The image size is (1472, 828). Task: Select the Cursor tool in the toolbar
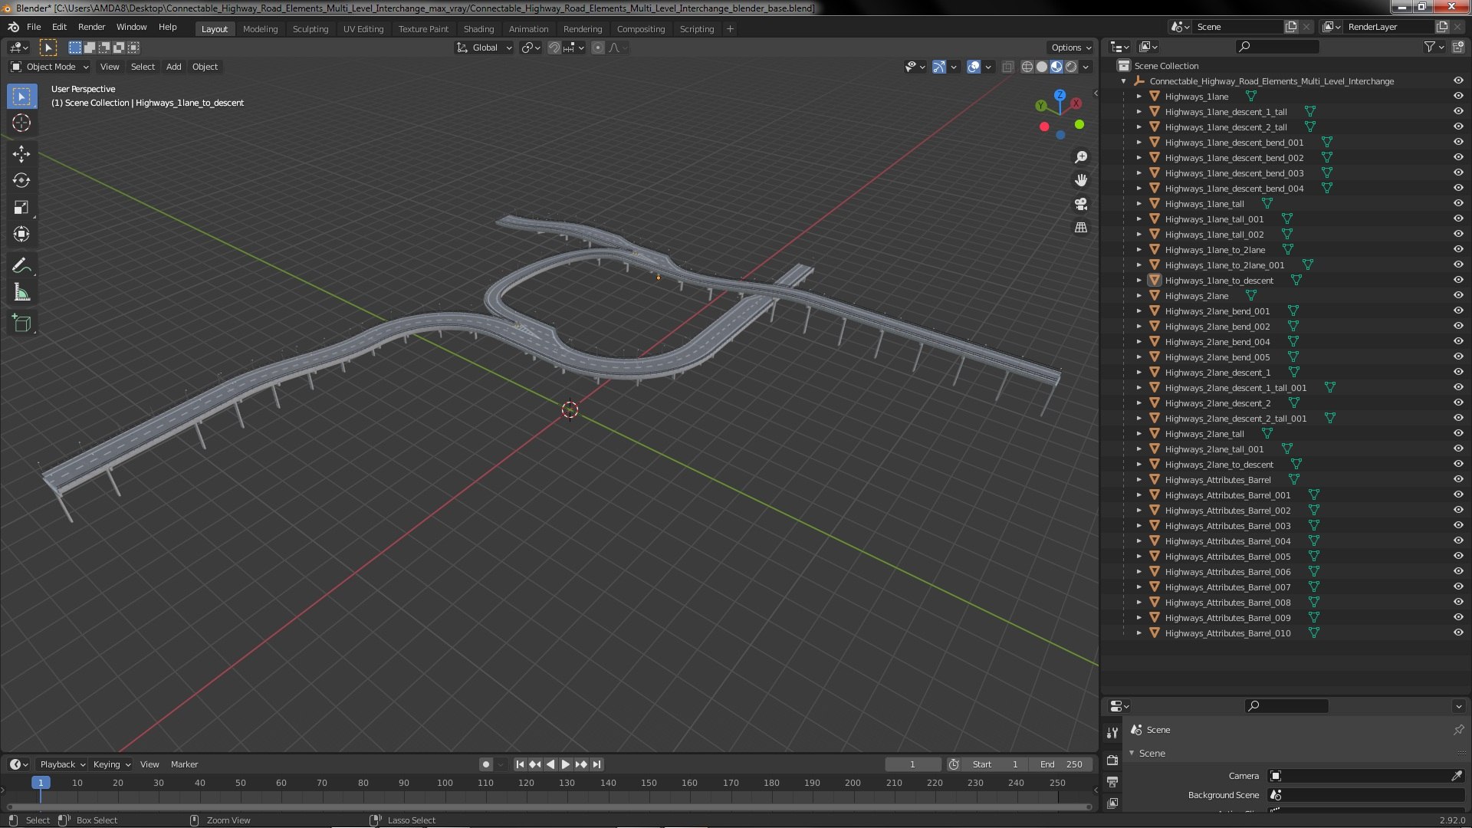click(21, 123)
